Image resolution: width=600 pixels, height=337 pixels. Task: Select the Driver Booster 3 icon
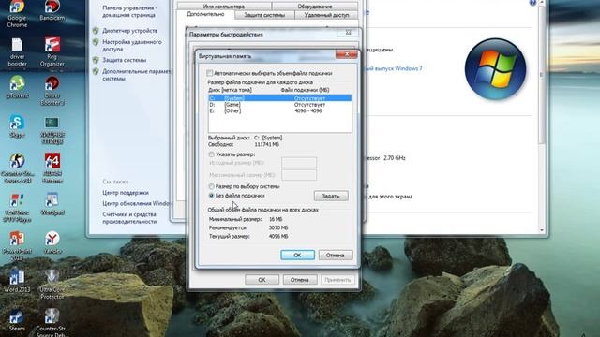coord(52,91)
